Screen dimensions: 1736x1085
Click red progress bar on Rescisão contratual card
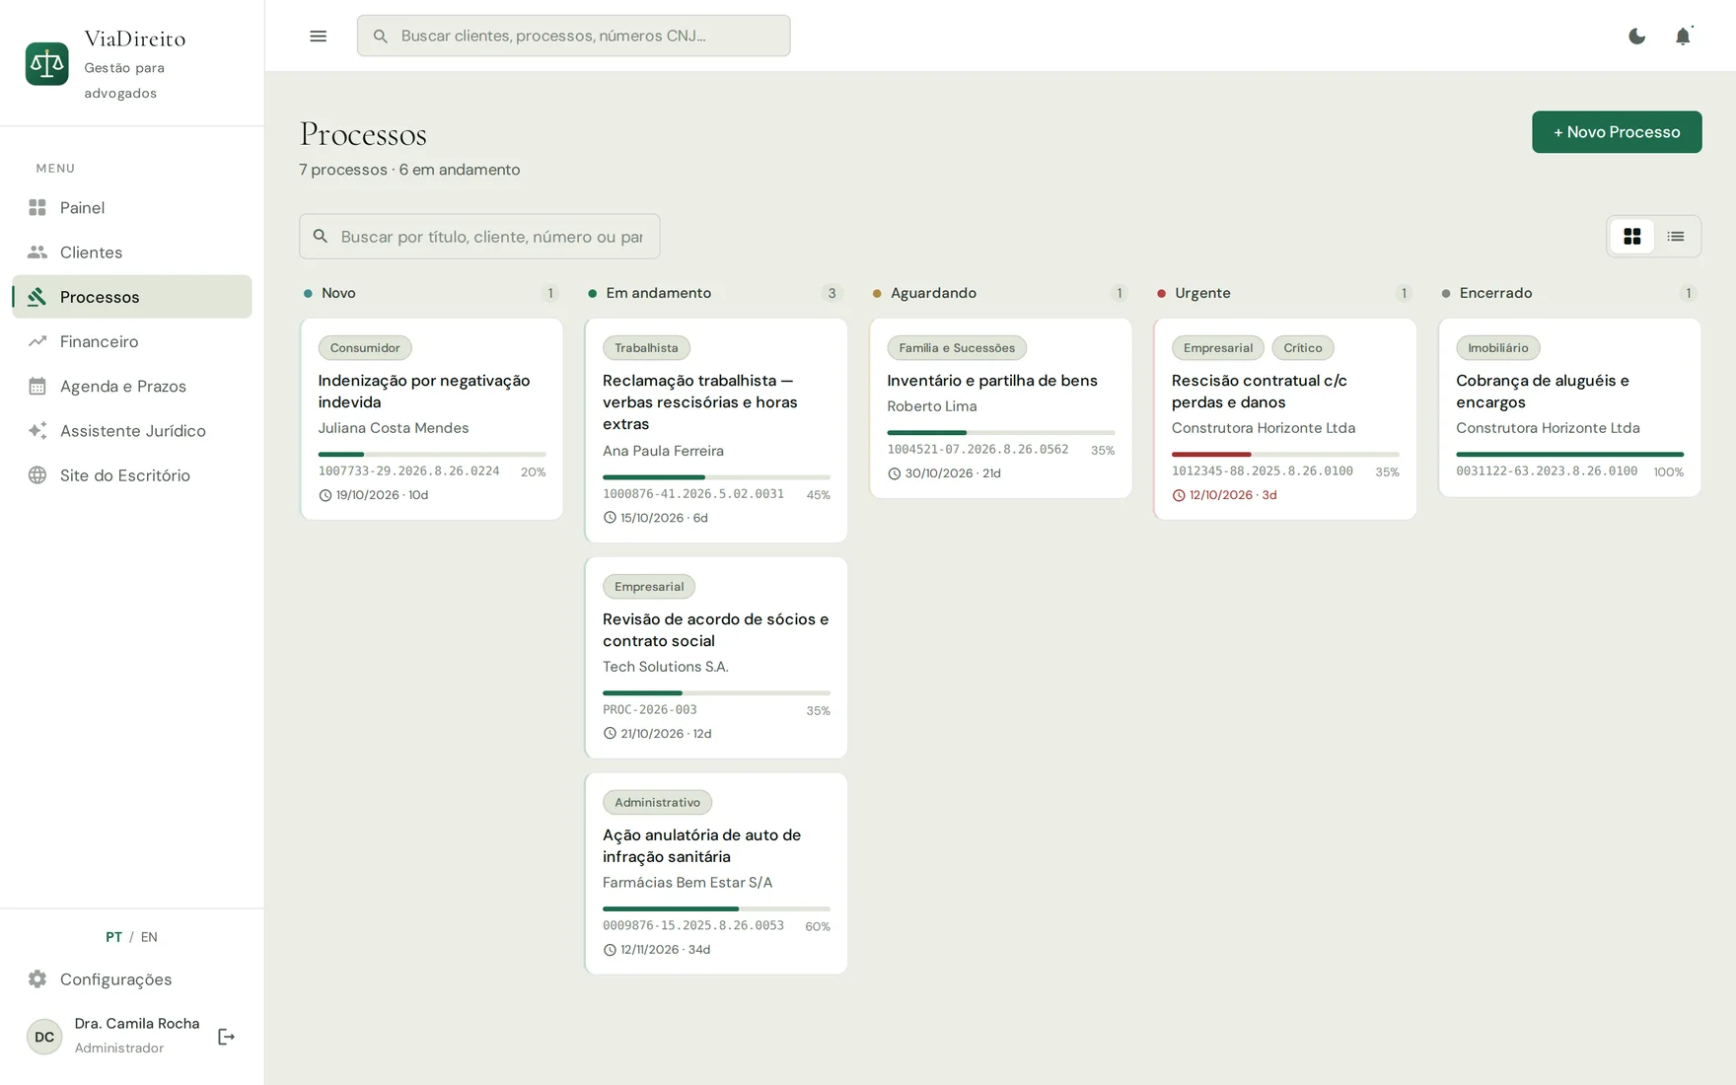tap(1285, 455)
